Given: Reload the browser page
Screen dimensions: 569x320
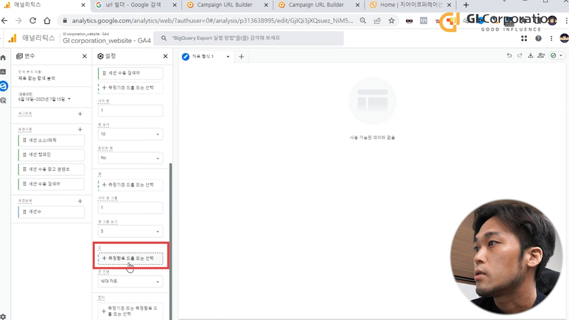Looking at the screenshot, I should [x=33, y=21].
